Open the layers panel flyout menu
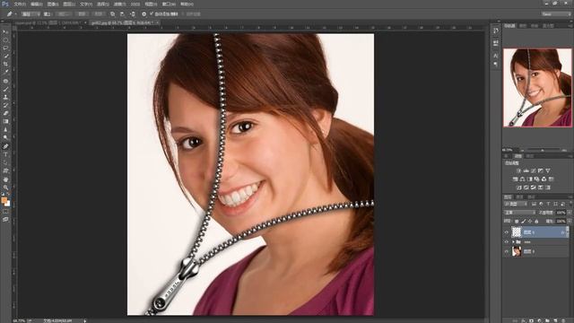574x323 pixels. coord(570,196)
